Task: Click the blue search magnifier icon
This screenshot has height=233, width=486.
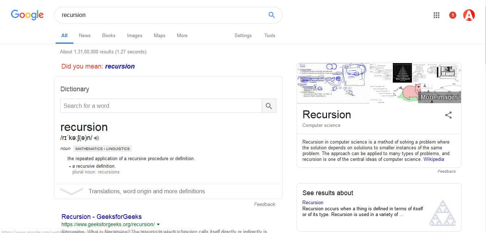Action: point(272,15)
